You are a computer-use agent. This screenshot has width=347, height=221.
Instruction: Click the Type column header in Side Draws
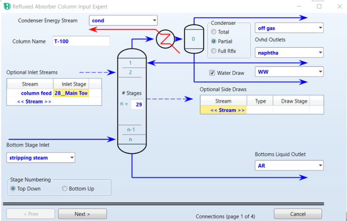pos(260,101)
